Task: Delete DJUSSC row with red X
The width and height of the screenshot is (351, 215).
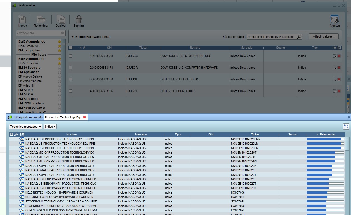Action: [x=339, y=56]
